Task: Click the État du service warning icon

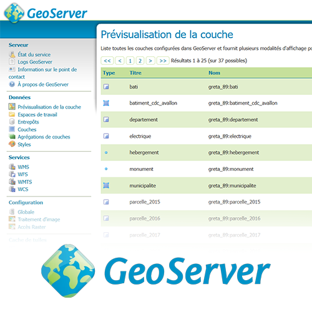Action: coord(12,54)
